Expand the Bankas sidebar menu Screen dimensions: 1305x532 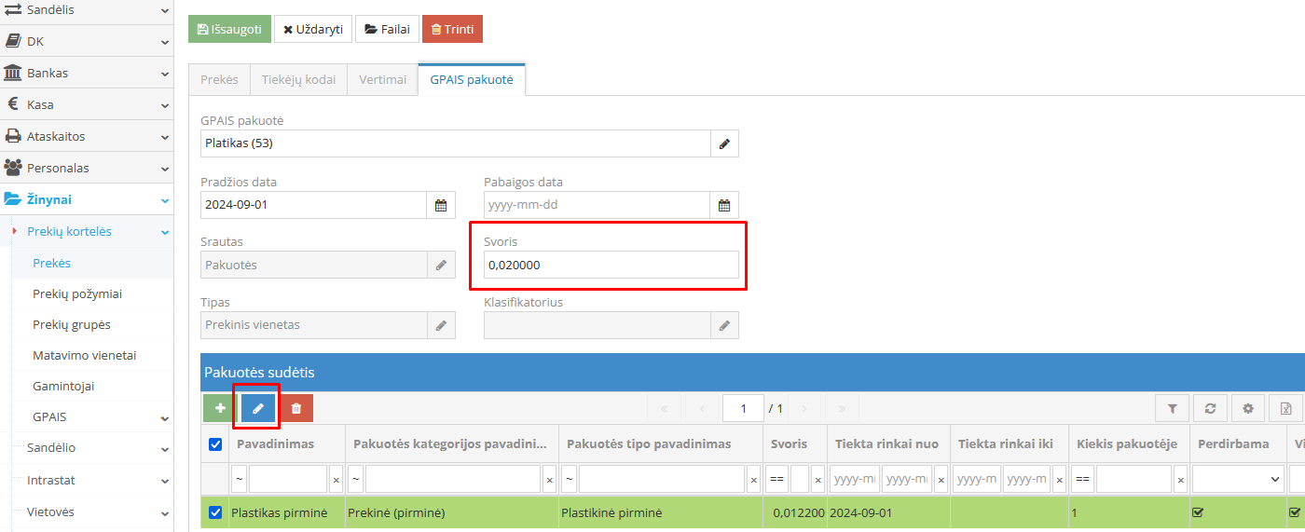[87, 73]
